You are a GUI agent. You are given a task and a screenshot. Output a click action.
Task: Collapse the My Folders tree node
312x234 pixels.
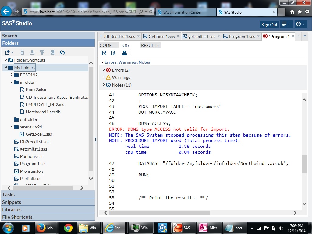click(x=6, y=67)
